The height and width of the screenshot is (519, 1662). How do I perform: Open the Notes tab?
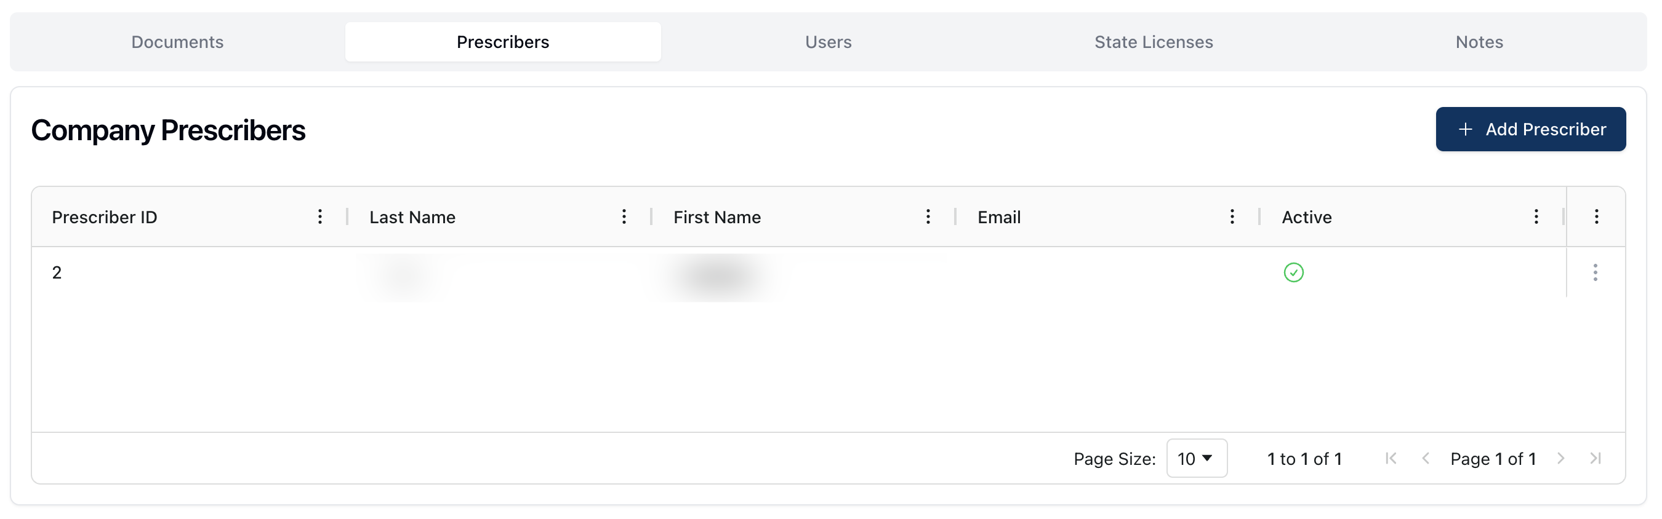(x=1479, y=42)
